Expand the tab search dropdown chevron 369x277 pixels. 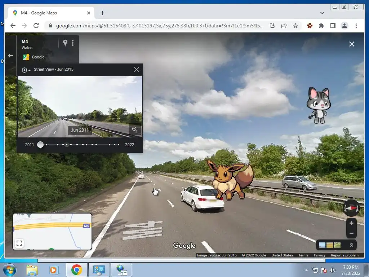pos(322,13)
